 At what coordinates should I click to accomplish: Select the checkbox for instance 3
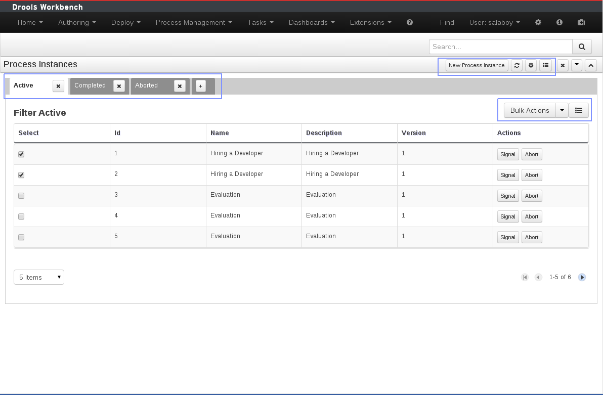[21, 196]
